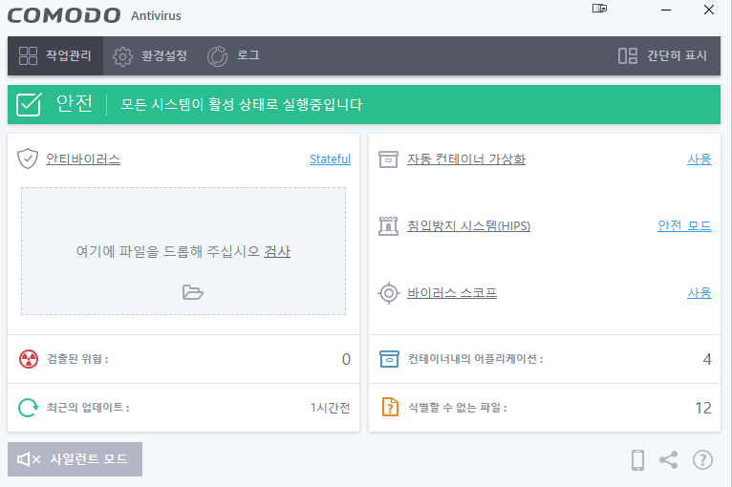732x487 pixels.
Task: Click the auto-containment box icon
Action: coord(388,159)
